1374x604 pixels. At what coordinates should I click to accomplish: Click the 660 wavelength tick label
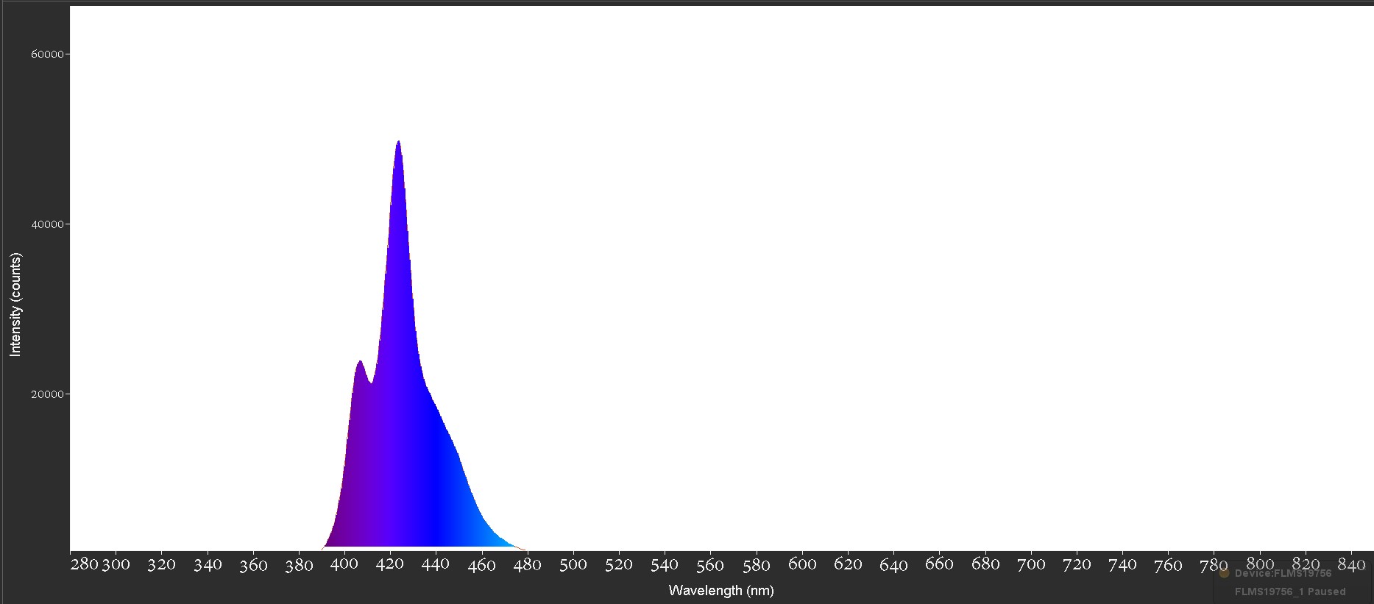tap(939, 564)
